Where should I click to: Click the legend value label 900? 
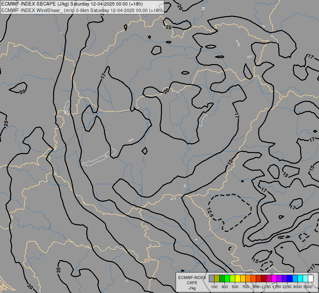coord(256,287)
